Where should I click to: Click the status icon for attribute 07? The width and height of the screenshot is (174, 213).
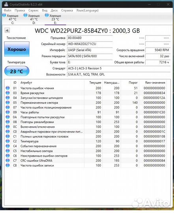pyautogui.click(x=7, y=107)
